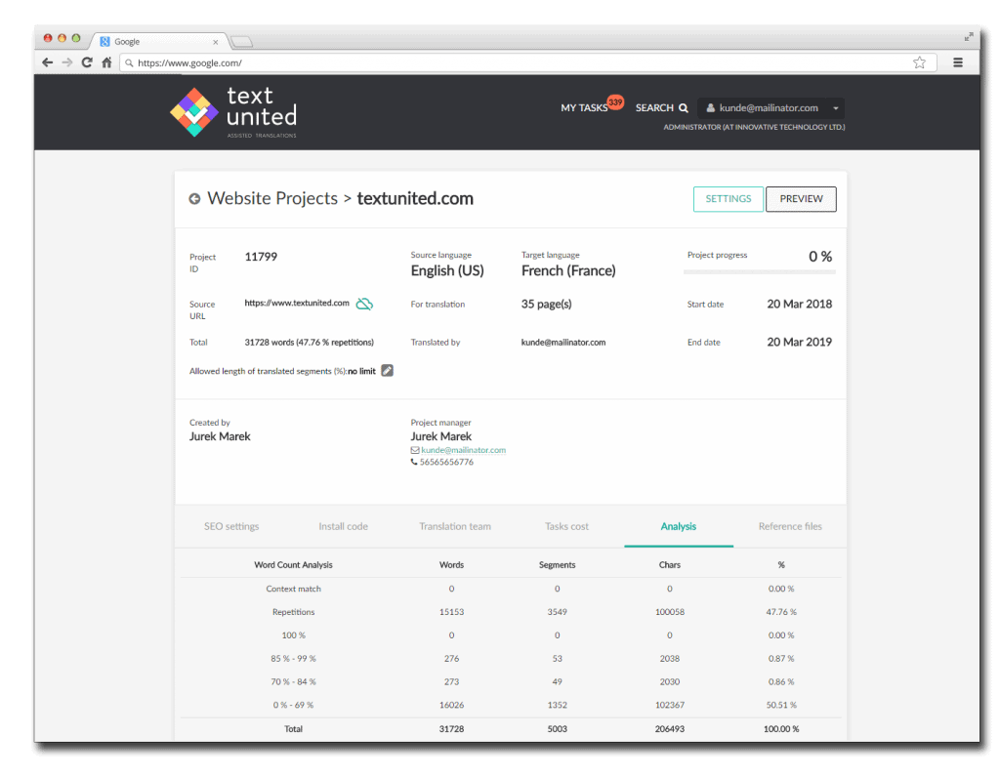Click the '35 page(s)' for translation value
Viewport: 1000px width, 777px height.
click(x=547, y=304)
